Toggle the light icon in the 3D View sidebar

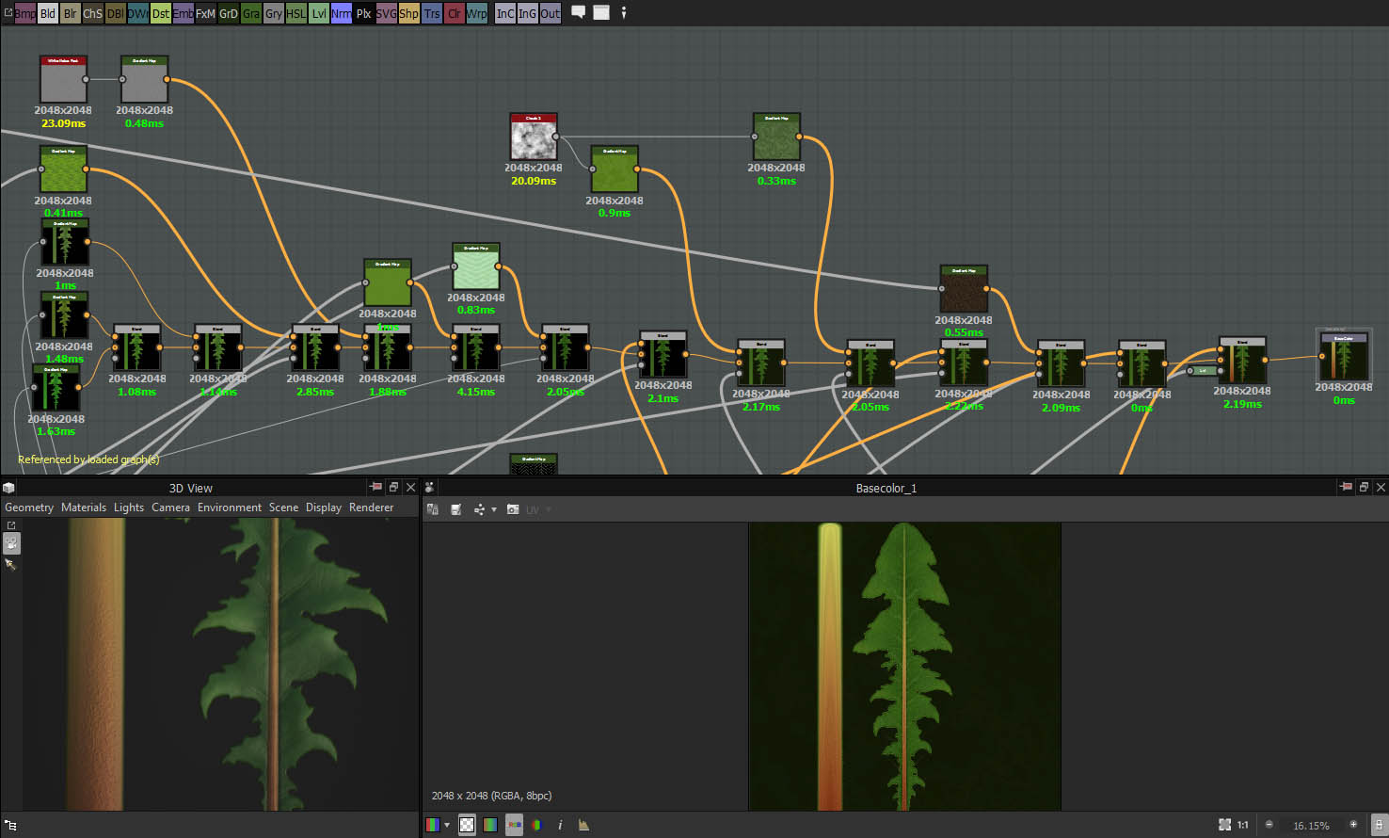[11, 543]
